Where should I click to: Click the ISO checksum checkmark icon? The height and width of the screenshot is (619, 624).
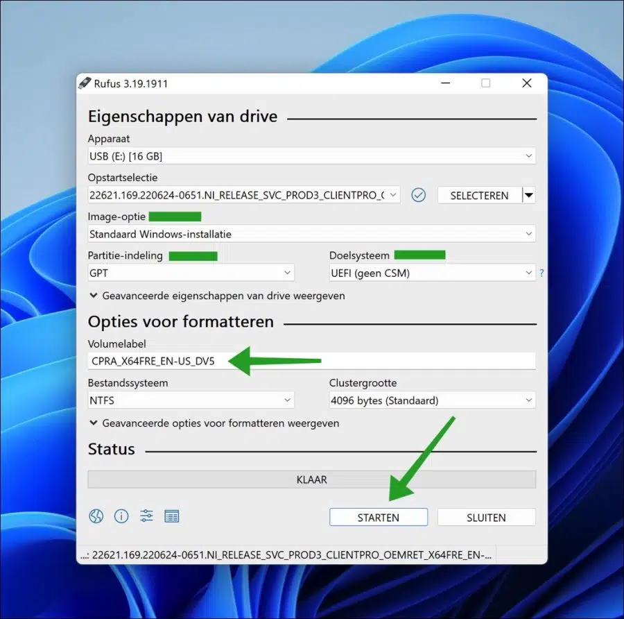pos(418,195)
